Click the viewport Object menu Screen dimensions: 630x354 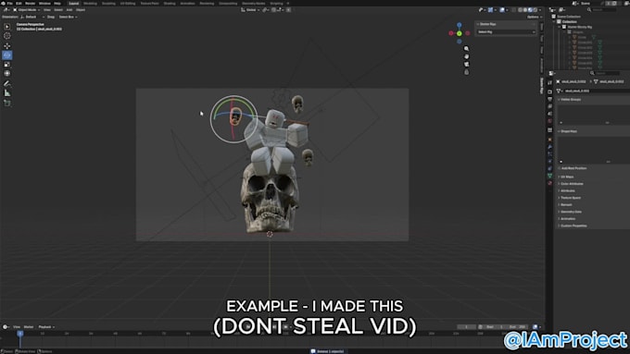[x=81, y=9]
